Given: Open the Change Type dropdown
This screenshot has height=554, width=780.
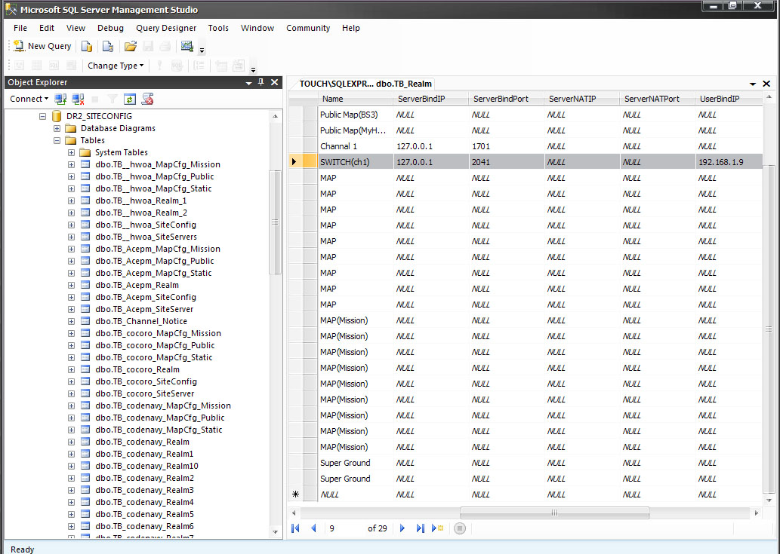Looking at the screenshot, I should click(x=115, y=66).
